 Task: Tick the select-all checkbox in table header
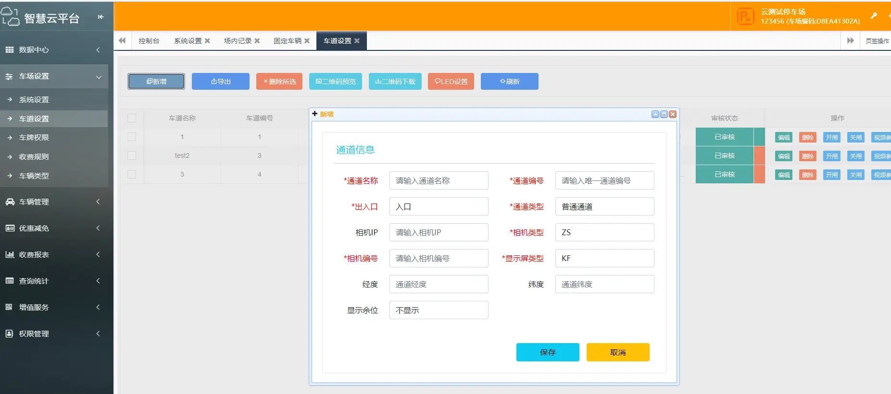click(132, 118)
